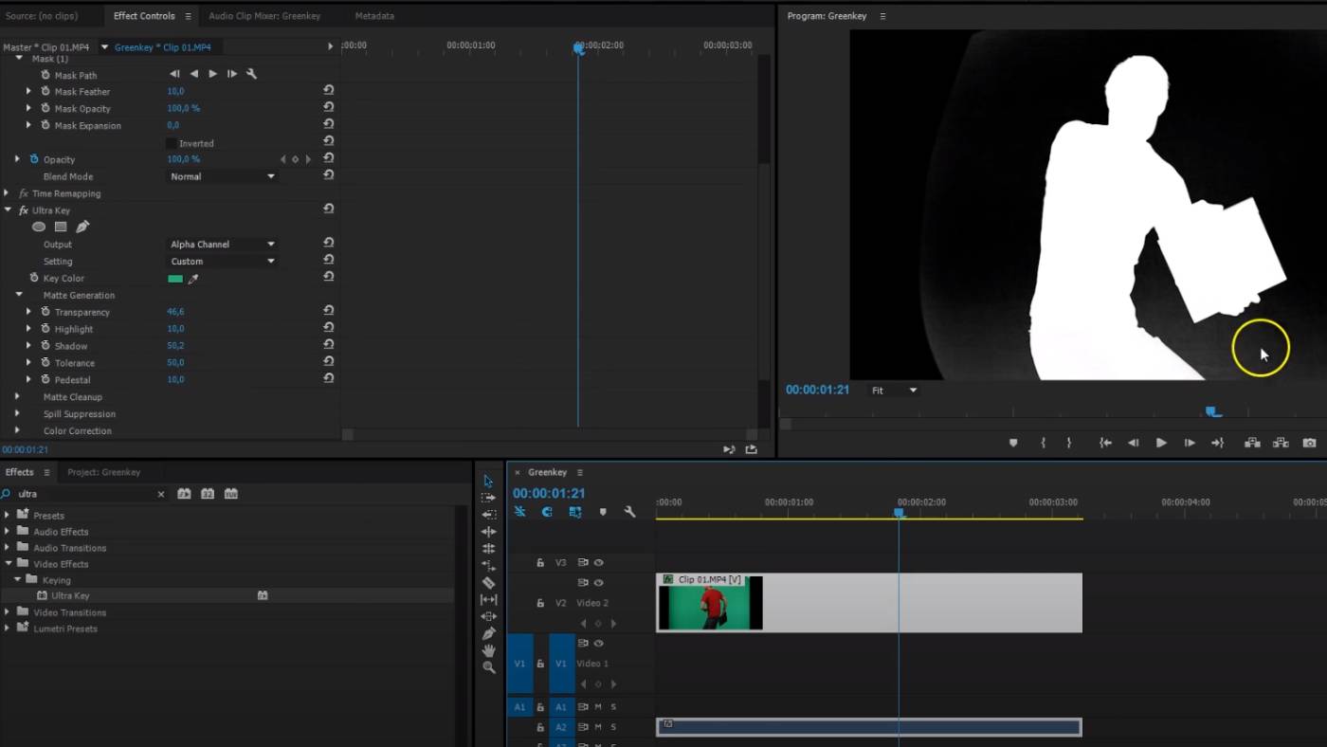Enable the Inverted mask checkbox
Screen dimensions: 1327x747
172,143
